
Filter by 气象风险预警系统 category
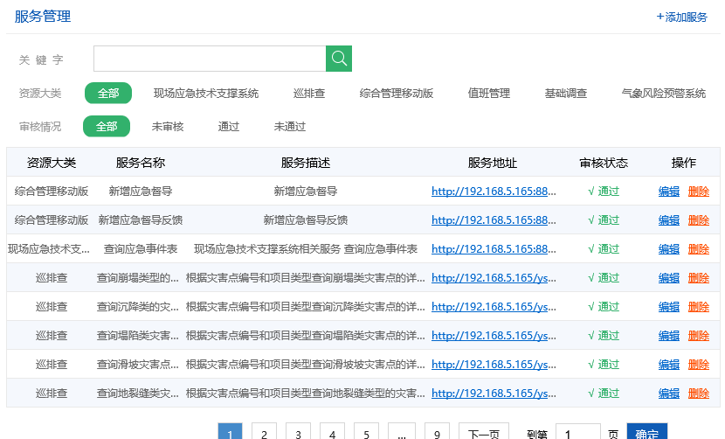(x=664, y=94)
